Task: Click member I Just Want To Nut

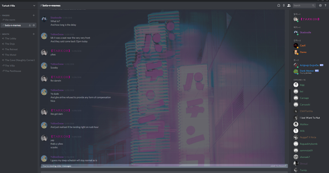Action: pos(310,118)
